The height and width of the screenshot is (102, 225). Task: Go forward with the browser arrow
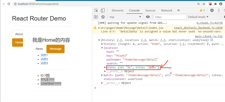(x=3, y=4)
